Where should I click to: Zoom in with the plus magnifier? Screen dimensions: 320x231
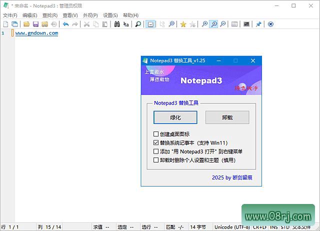(x=204, y=24)
